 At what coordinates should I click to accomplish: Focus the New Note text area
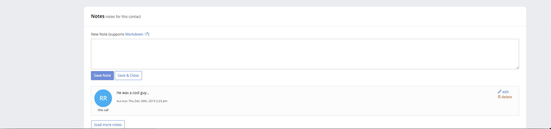(x=305, y=54)
